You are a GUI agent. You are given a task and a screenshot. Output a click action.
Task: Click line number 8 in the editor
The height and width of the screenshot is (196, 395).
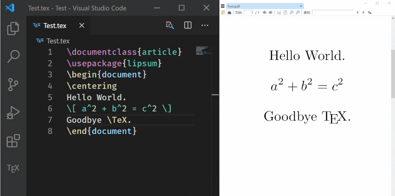[x=50, y=131]
